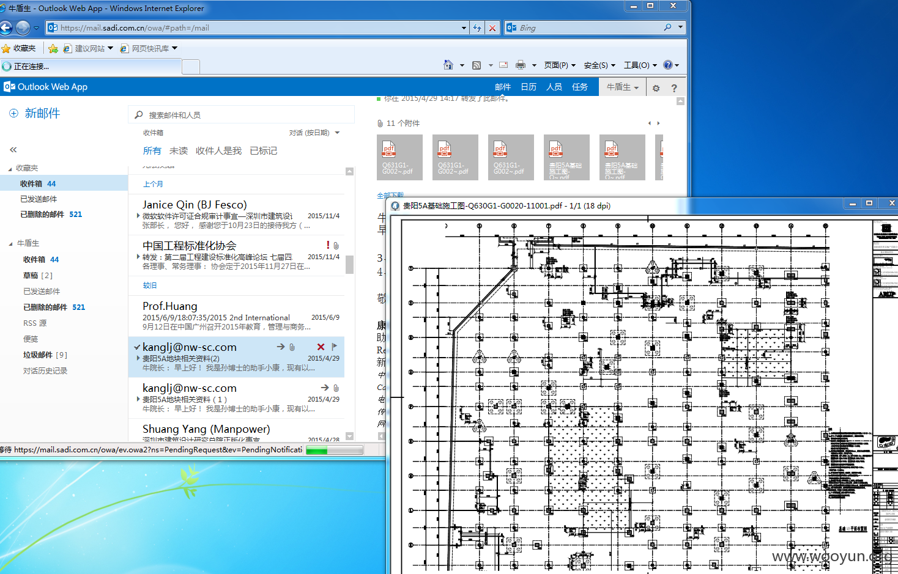
Task: Switch to 日历 calendar view
Action: click(529, 87)
